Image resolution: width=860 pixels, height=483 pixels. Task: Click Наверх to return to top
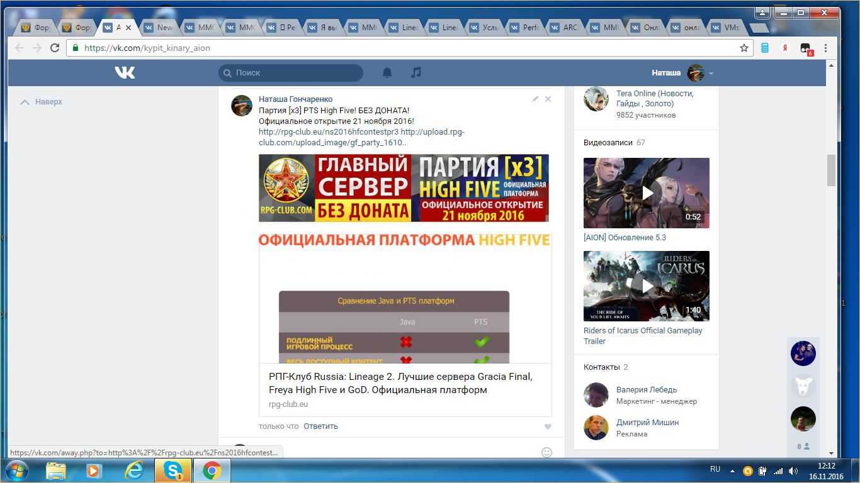[42, 102]
